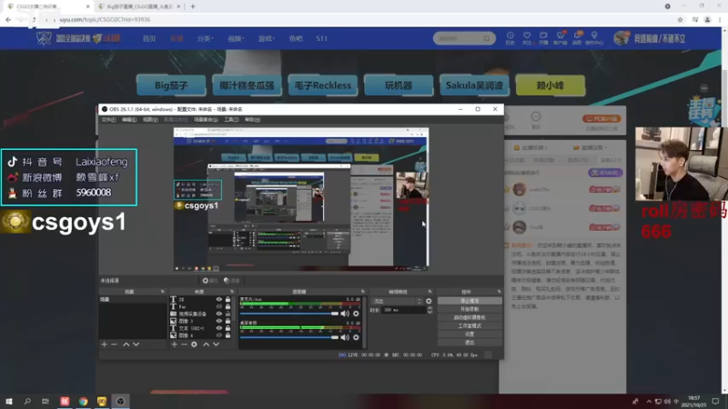Open Studio Mode from OBS Controls
Viewport: 728px width, 409px height.
pos(470,326)
